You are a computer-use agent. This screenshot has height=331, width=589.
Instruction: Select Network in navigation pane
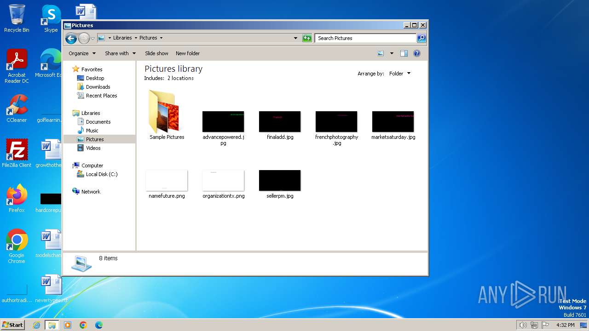coord(91,192)
